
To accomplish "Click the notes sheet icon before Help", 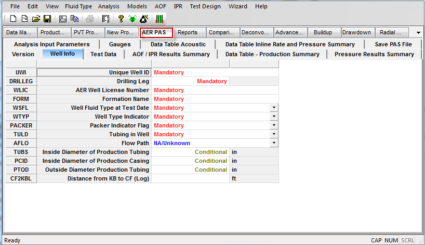I will (x=105, y=19).
